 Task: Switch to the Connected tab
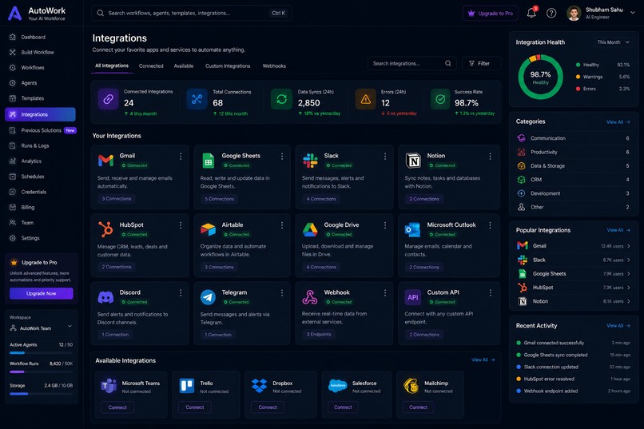(151, 66)
